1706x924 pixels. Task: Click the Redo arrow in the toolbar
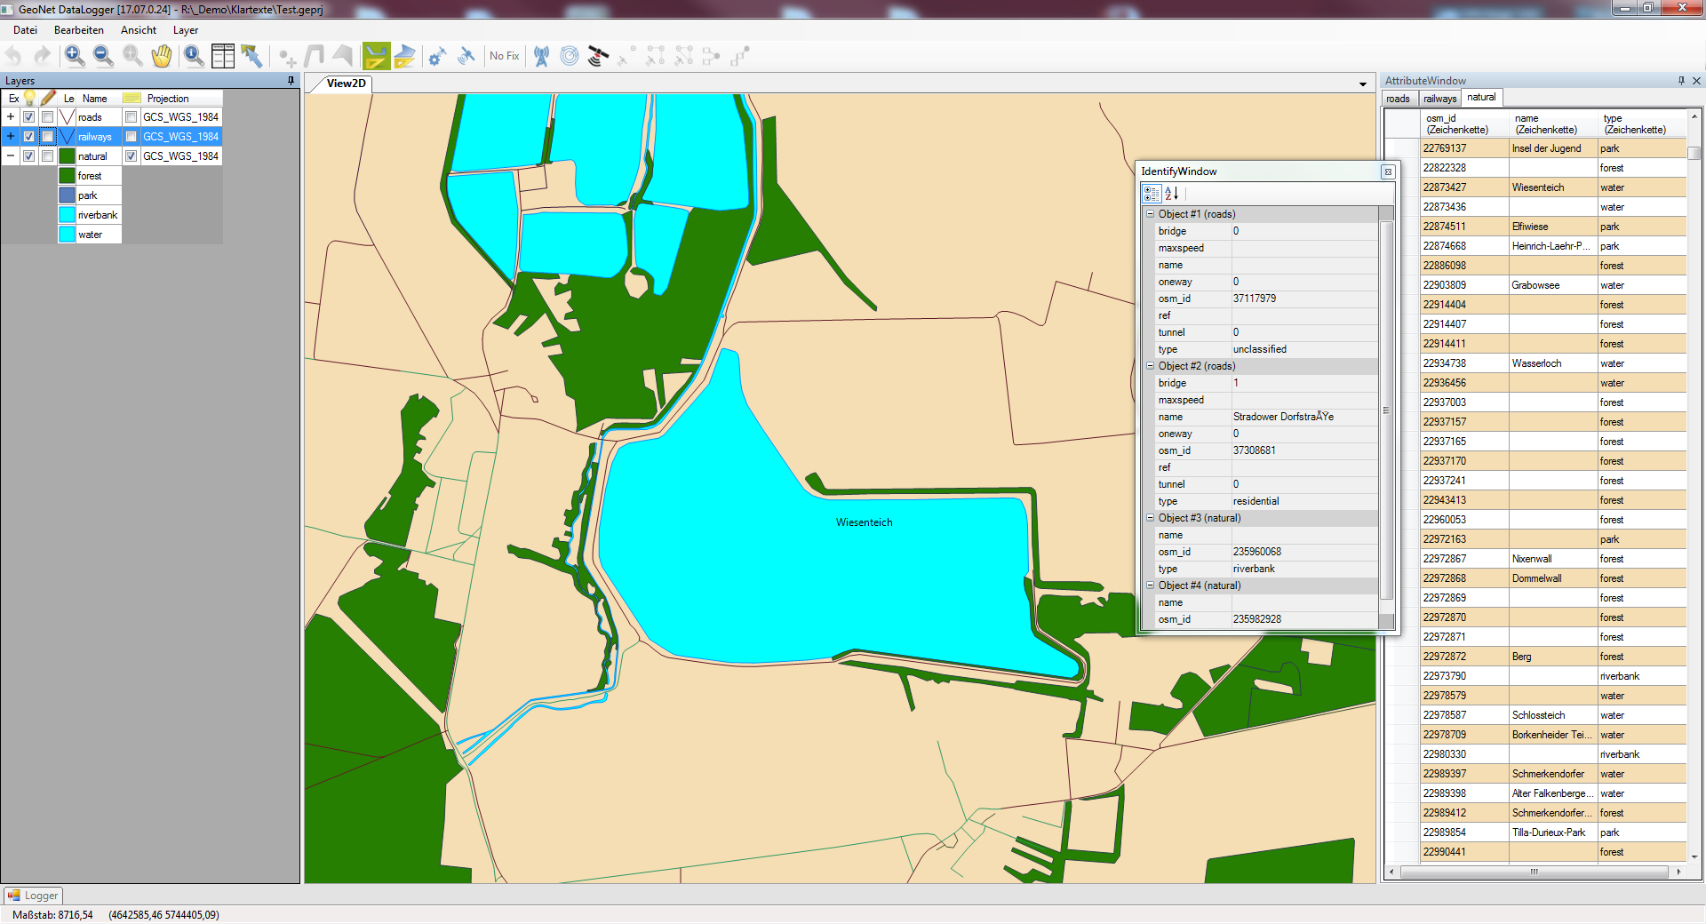(x=42, y=56)
